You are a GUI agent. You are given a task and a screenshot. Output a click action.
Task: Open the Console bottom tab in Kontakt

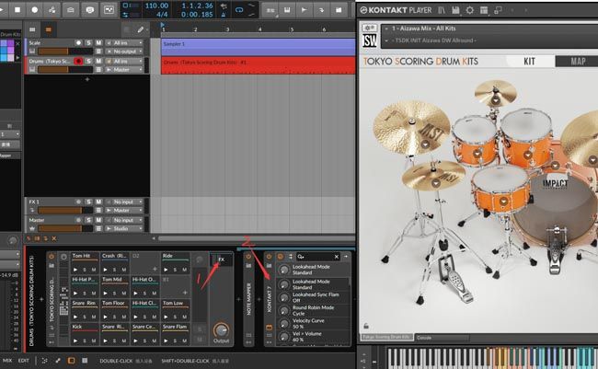click(x=442, y=338)
